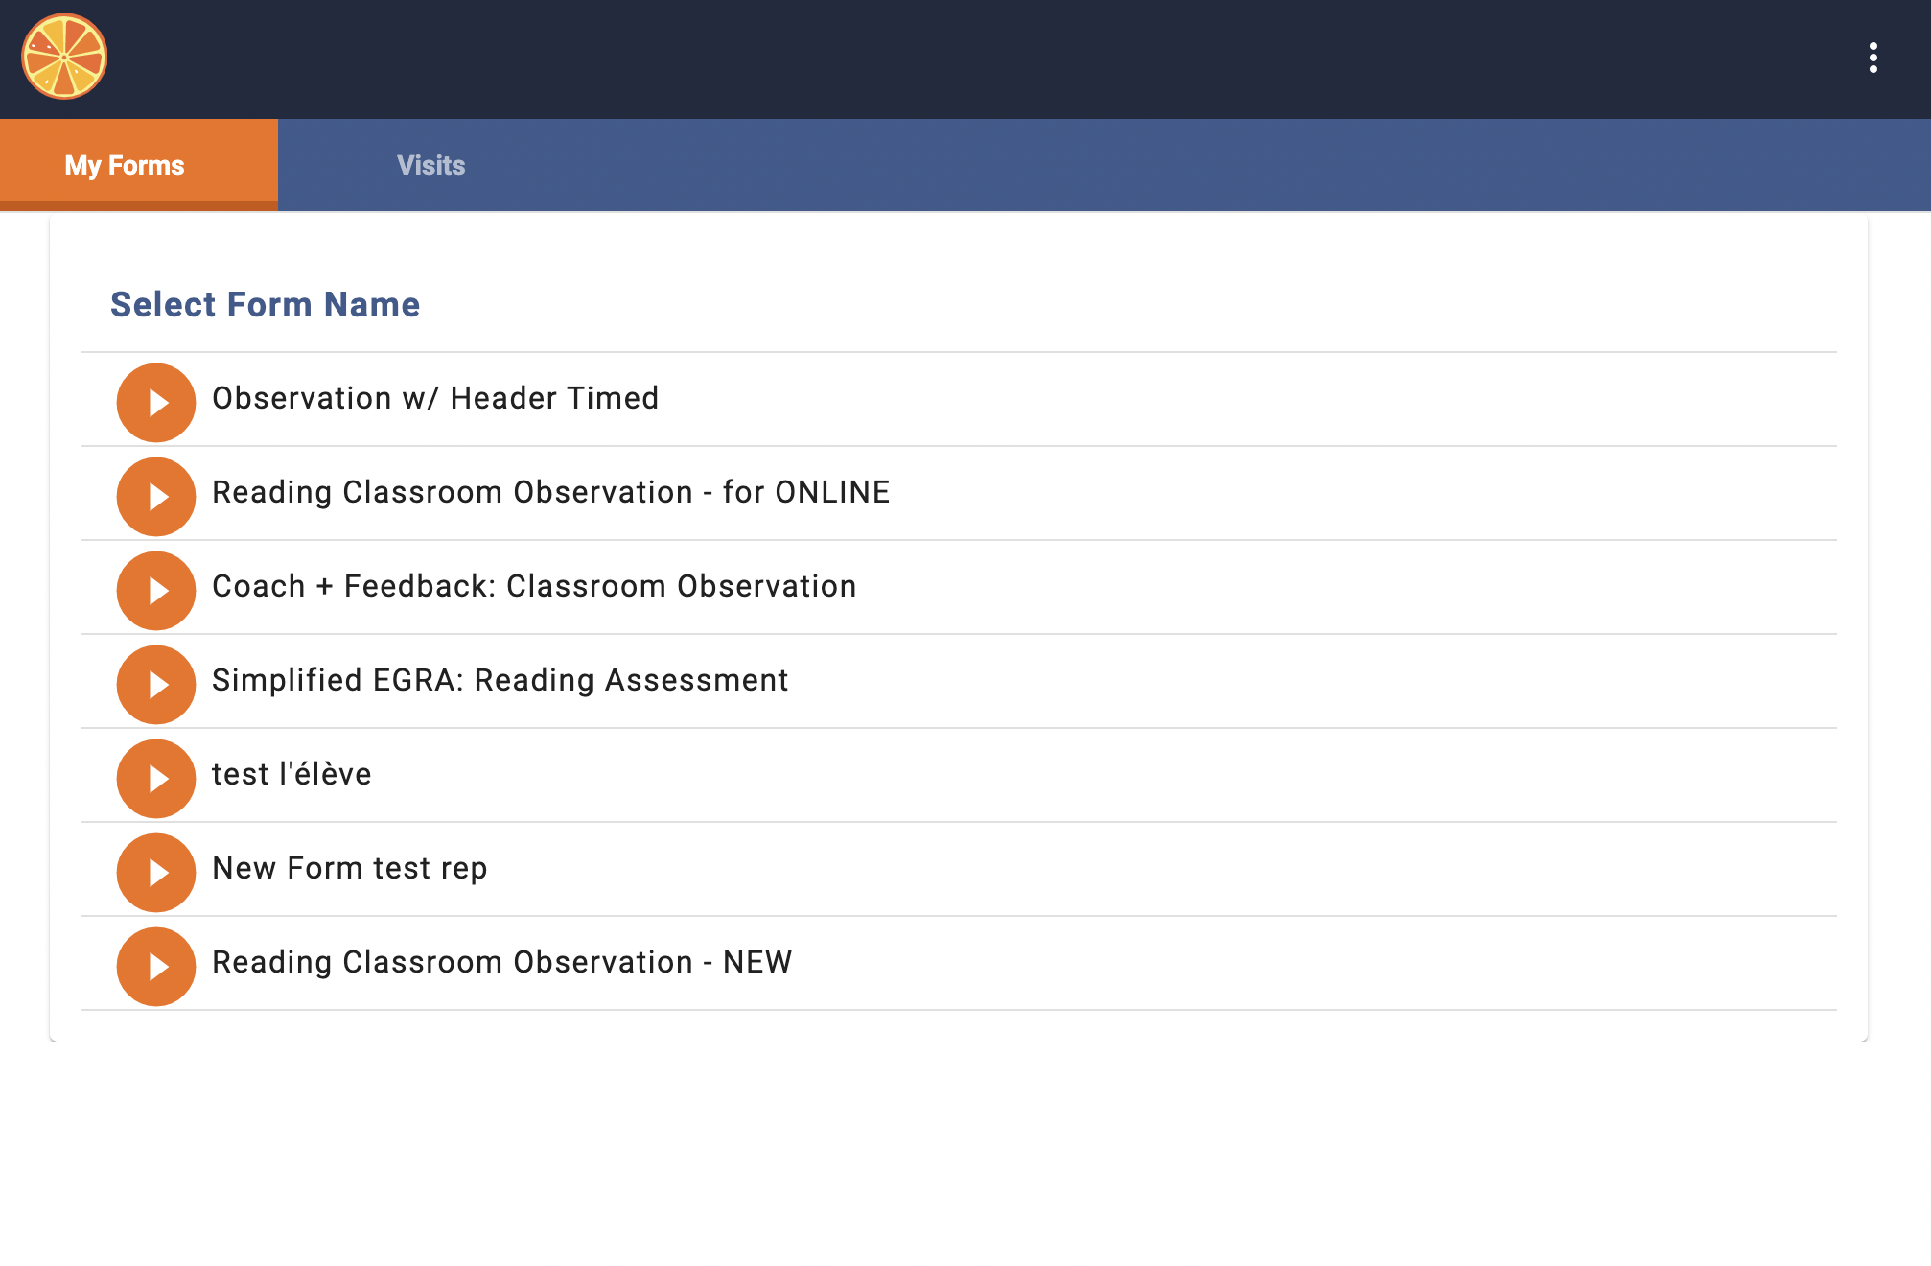Open the three-dot overflow menu
The height and width of the screenshot is (1266, 1931).
point(1873,58)
